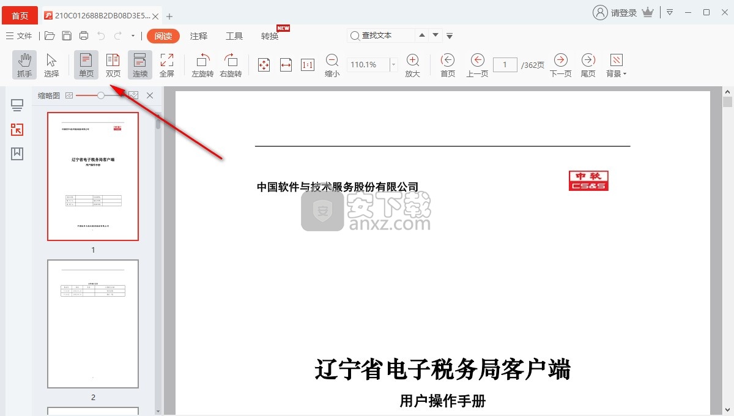The height and width of the screenshot is (416, 734).
Task: Zoom in with 放大 button
Action: click(x=413, y=65)
